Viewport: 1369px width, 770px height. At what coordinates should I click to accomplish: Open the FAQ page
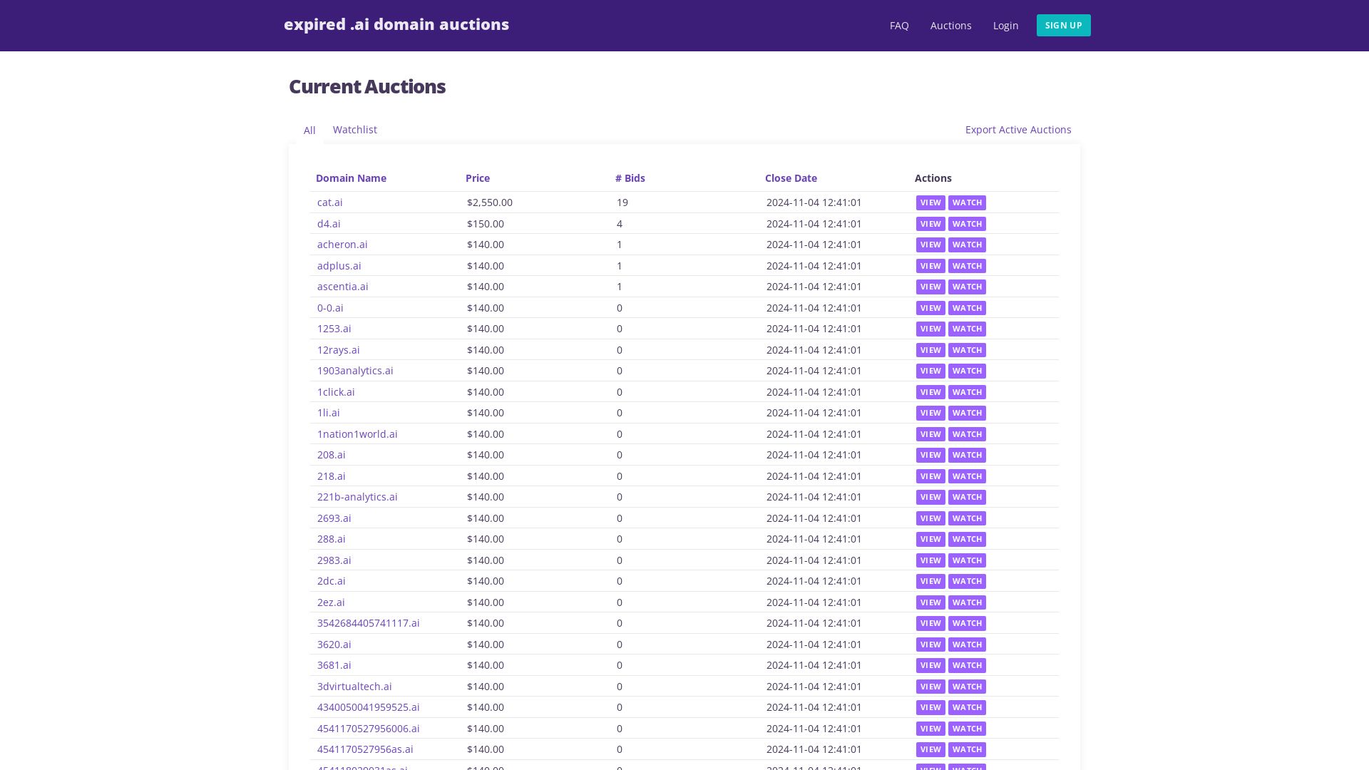(x=898, y=25)
